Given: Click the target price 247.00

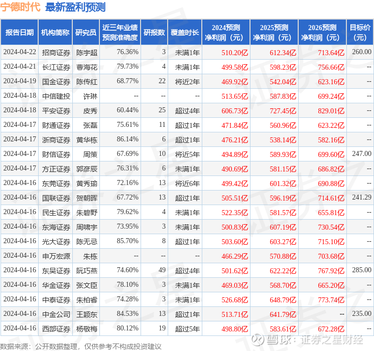Looking at the screenshot, I should pyautogui.click(x=362, y=153).
